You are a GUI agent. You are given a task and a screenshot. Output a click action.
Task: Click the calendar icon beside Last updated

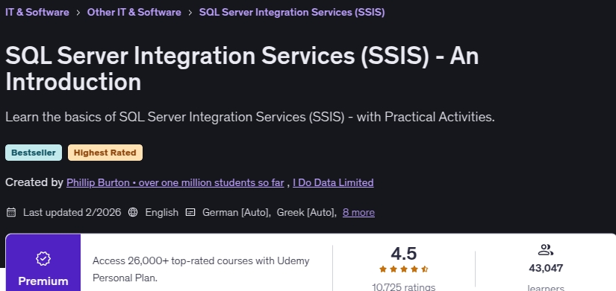11,212
